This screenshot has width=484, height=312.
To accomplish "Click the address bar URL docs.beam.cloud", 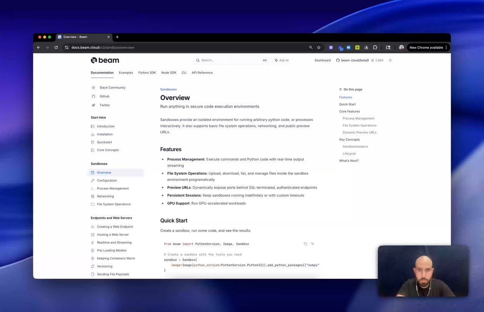I will (103, 48).
